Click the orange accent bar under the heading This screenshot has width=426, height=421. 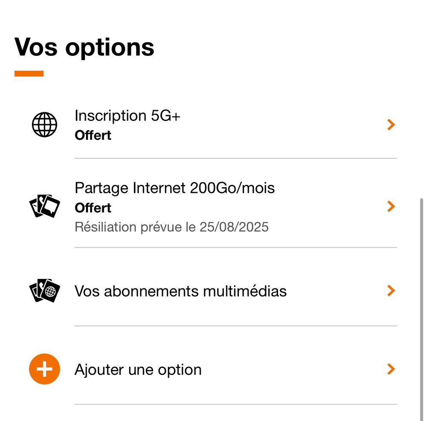pos(29,73)
